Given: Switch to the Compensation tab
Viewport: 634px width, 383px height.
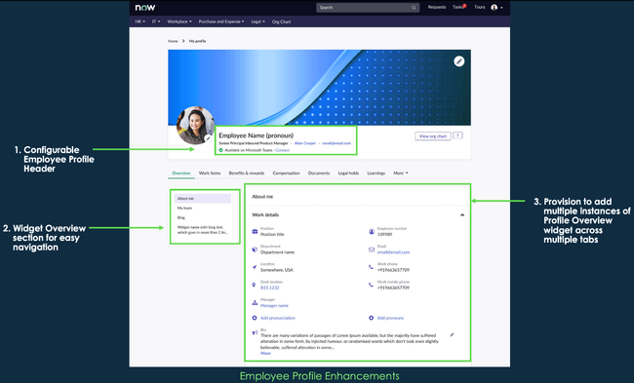Looking at the screenshot, I should coord(286,172).
